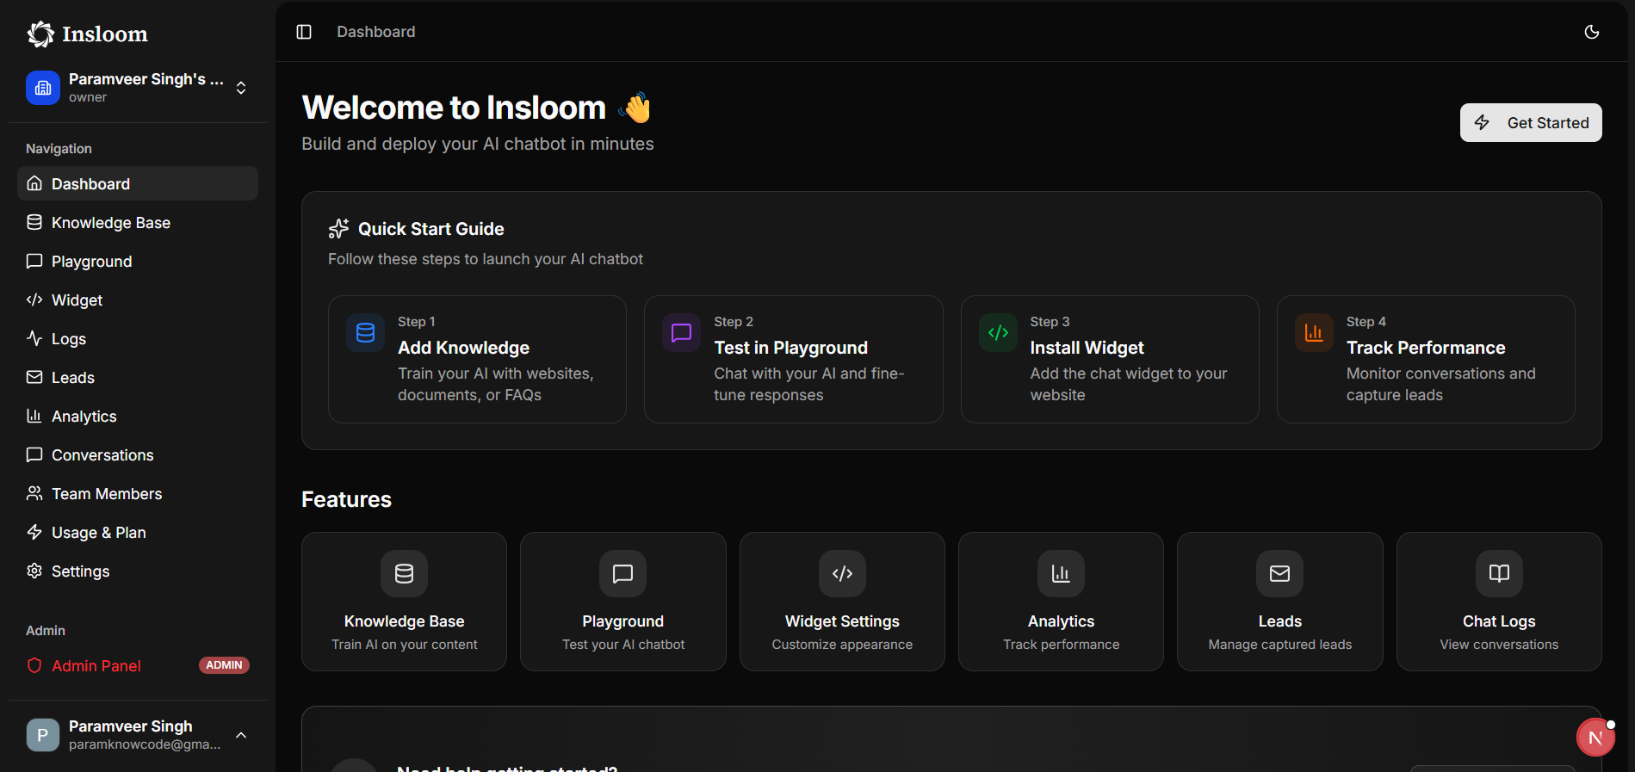Click the Insloom logo icon
Image resolution: width=1635 pixels, height=772 pixels.
[40, 34]
